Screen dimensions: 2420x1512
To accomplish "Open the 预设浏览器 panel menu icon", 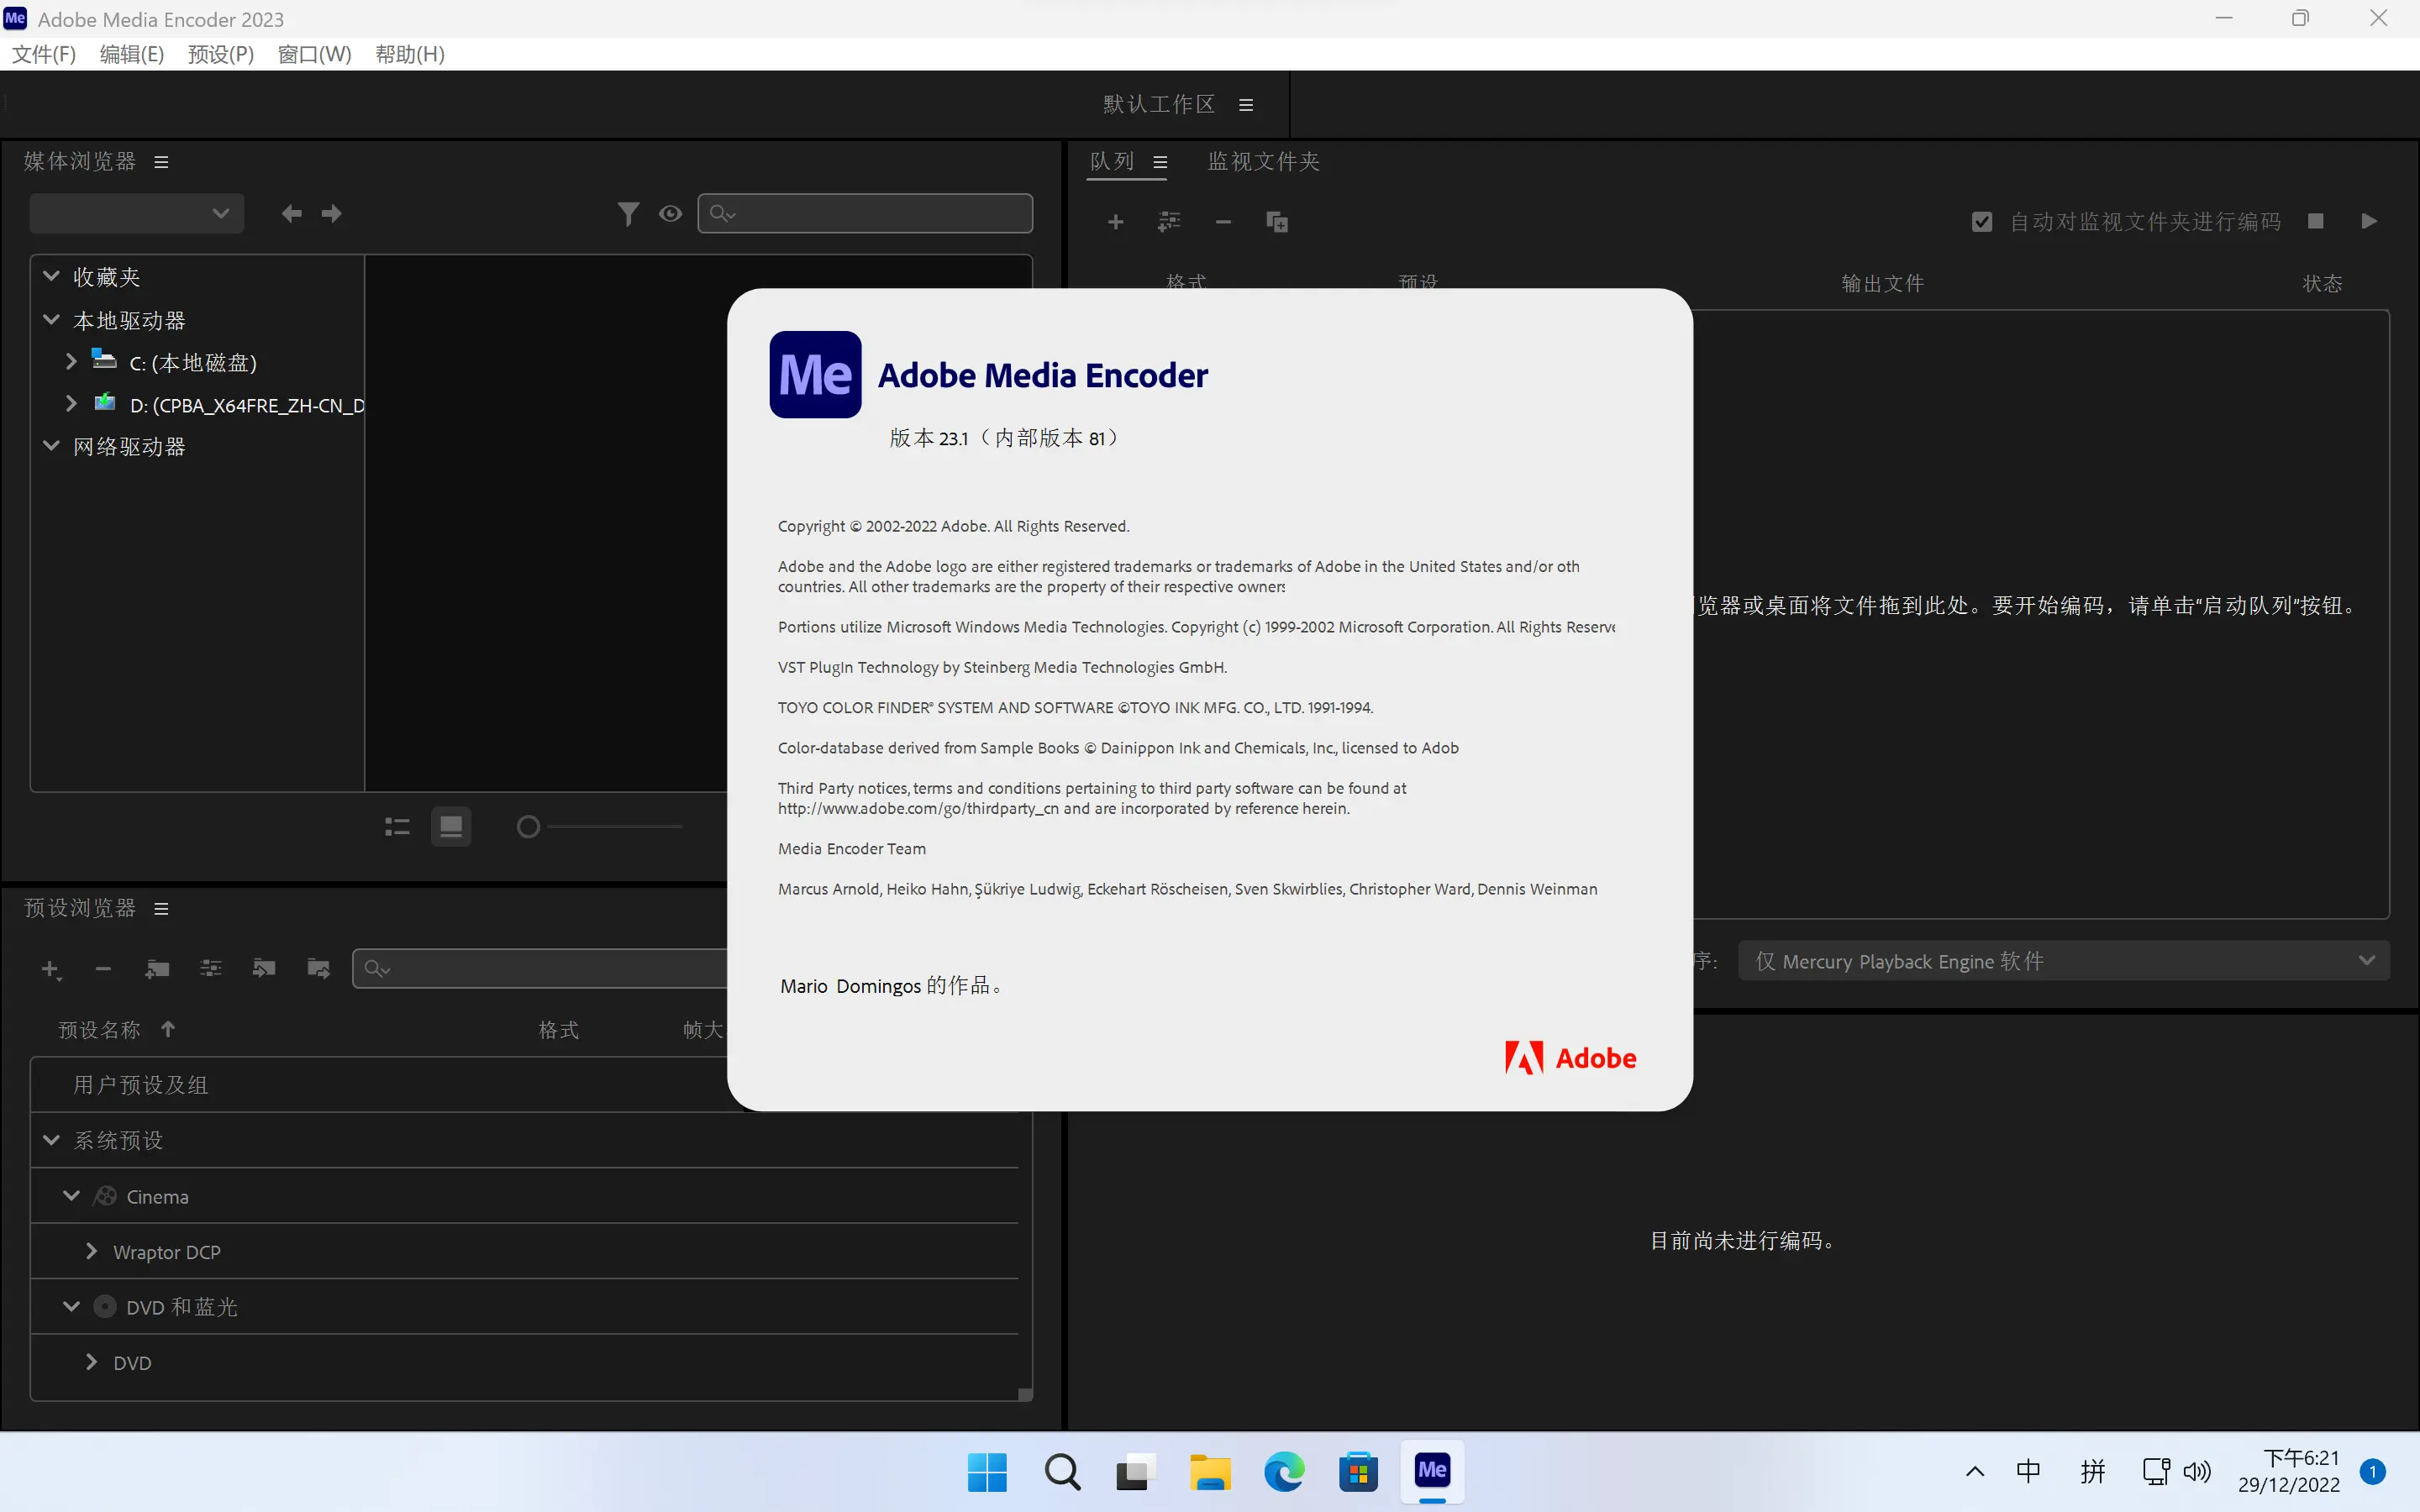I will [x=161, y=908].
